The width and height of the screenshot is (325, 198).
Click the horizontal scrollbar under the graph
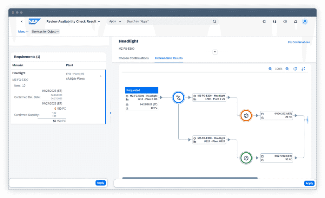pos(190,178)
